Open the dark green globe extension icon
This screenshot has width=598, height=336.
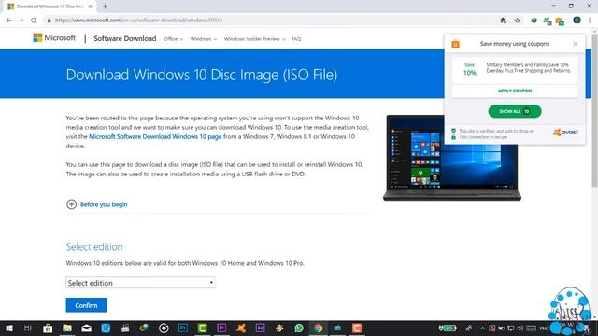pyautogui.click(x=534, y=21)
